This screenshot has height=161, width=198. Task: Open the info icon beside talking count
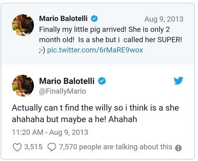click(x=179, y=148)
